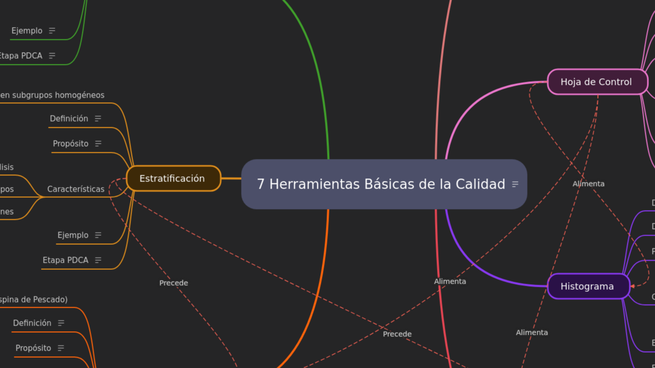Open note icon beside orange-branch Propósito

[61, 348]
